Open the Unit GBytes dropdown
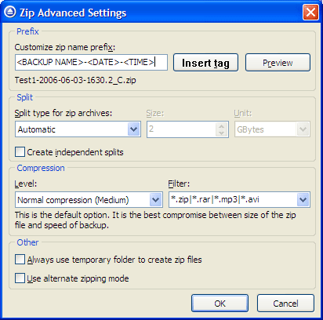This screenshot has height=320, width=323. 272,129
